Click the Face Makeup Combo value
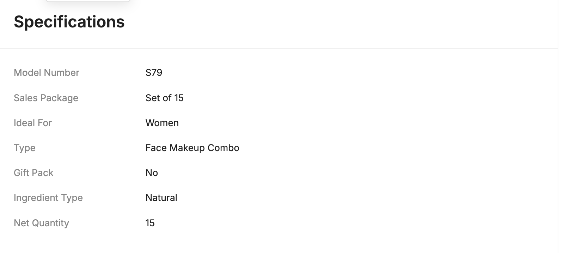Image resolution: width=564 pixels, height=253 pixels. 192,148
